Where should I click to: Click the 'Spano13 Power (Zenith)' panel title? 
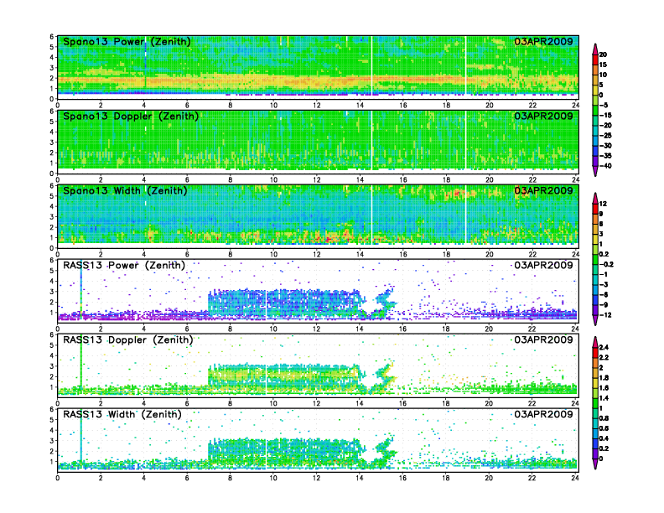coord(127,41)
